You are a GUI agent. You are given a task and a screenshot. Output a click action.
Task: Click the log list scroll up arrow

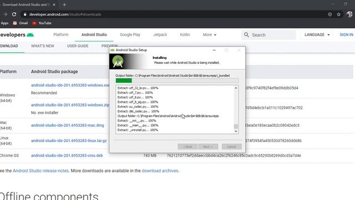pyautogui.click(x=236, y=88)
